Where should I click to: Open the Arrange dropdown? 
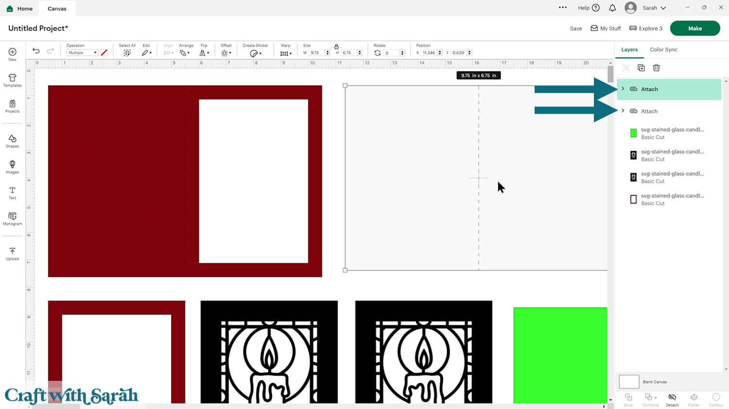[185, 53]
